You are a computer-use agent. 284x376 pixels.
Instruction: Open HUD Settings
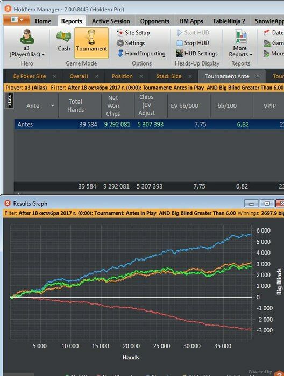(x=197, y=54)
